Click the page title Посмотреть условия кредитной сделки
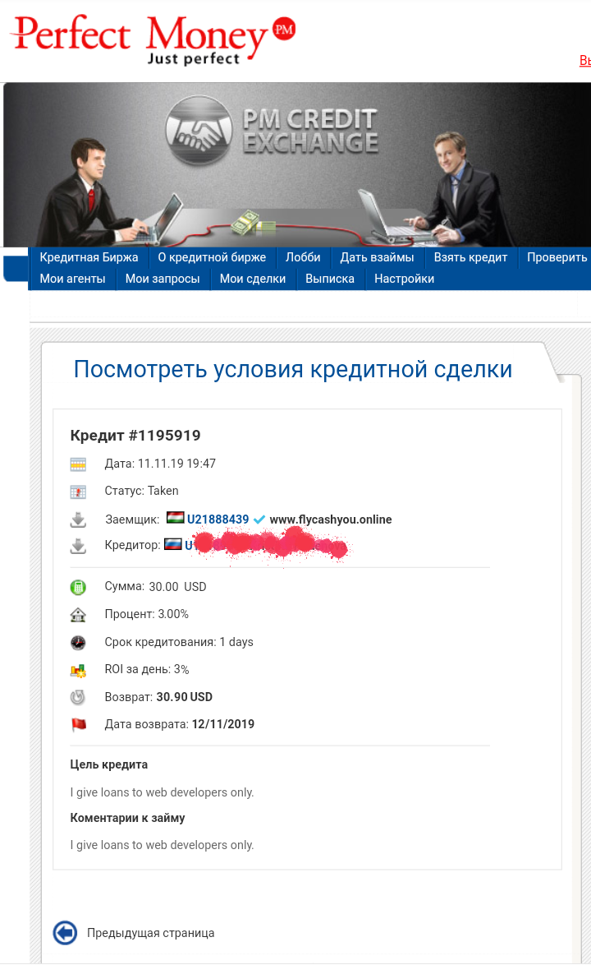The height and width of the screenshot is (965, 591). (293, 369)
